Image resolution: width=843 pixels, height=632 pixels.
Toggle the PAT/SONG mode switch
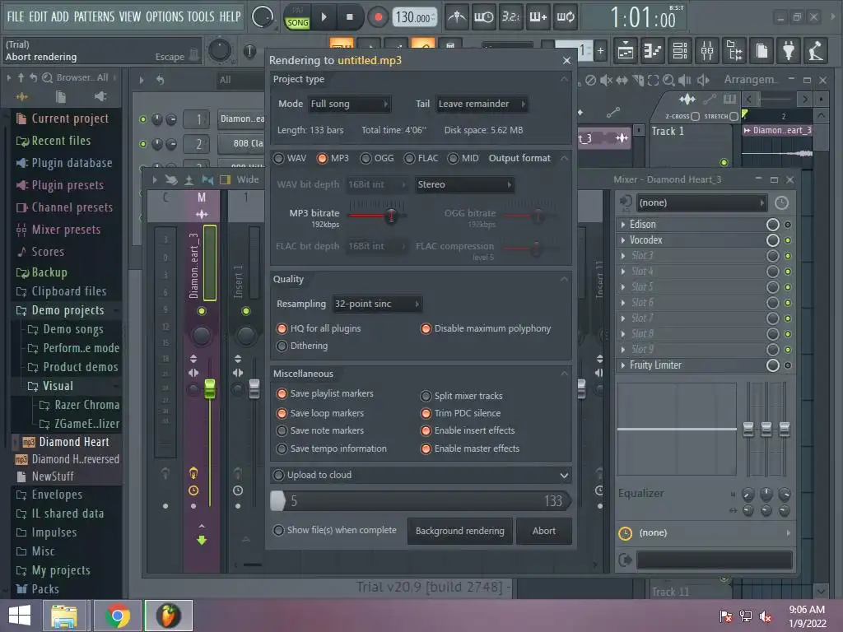[297, 17]
